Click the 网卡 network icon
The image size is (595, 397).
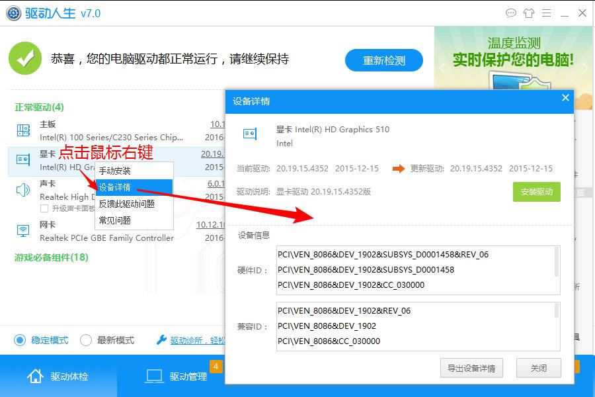click(23, 230)
